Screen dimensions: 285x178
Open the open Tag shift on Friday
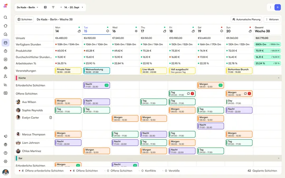click(182, 93)
